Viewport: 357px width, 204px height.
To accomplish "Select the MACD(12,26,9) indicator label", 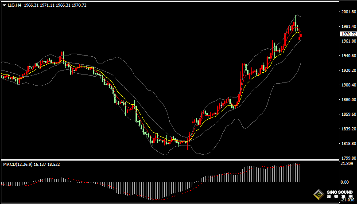I will (x=18, y=164).
